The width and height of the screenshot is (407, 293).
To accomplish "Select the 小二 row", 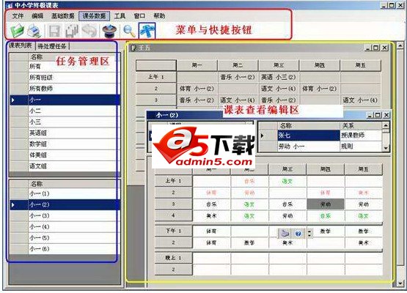I will click(65, 111).
